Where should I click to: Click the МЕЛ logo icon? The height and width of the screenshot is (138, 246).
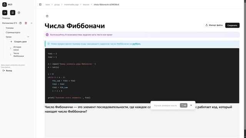click(5, 5)
